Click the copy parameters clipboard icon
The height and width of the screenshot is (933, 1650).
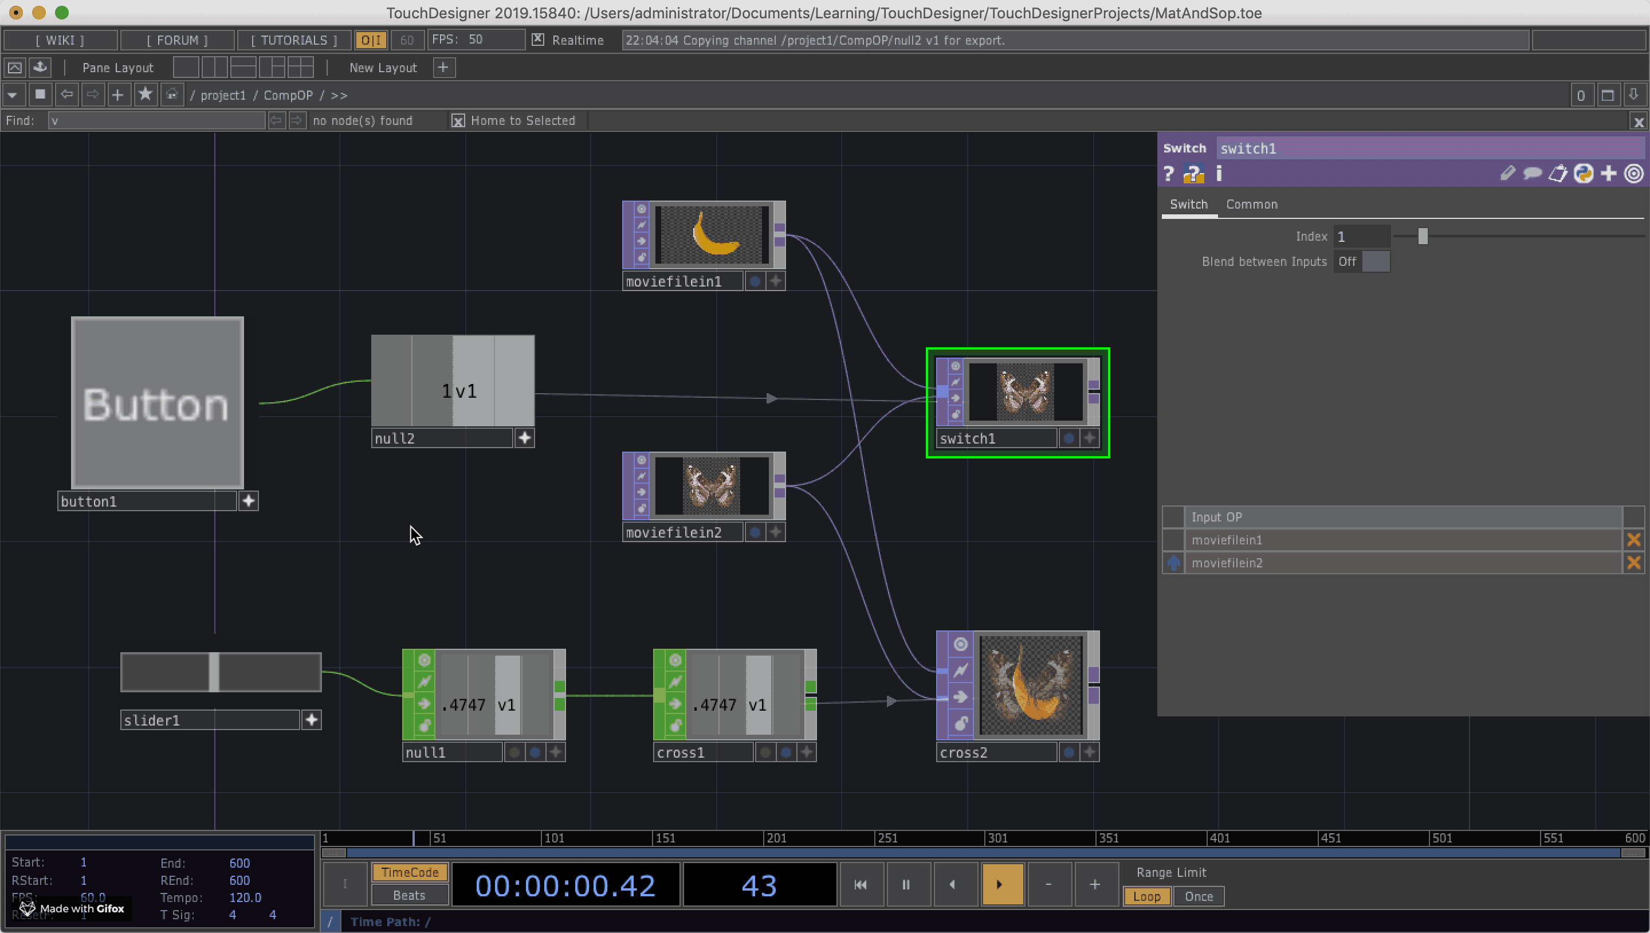coord(1558,173)
